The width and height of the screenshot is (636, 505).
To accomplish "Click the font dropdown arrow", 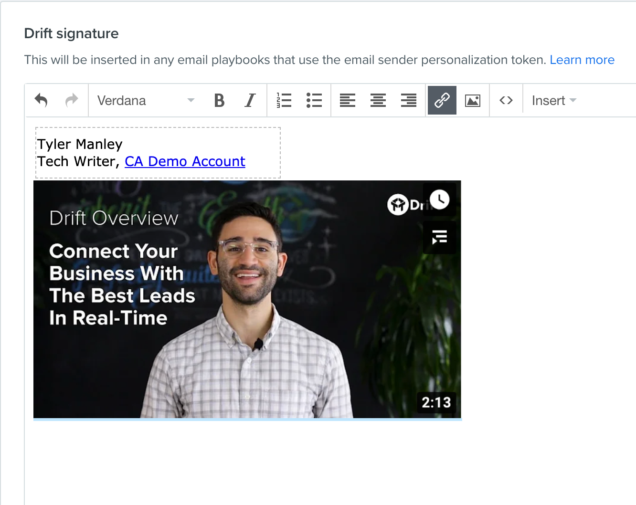I will tap(191, 100).
